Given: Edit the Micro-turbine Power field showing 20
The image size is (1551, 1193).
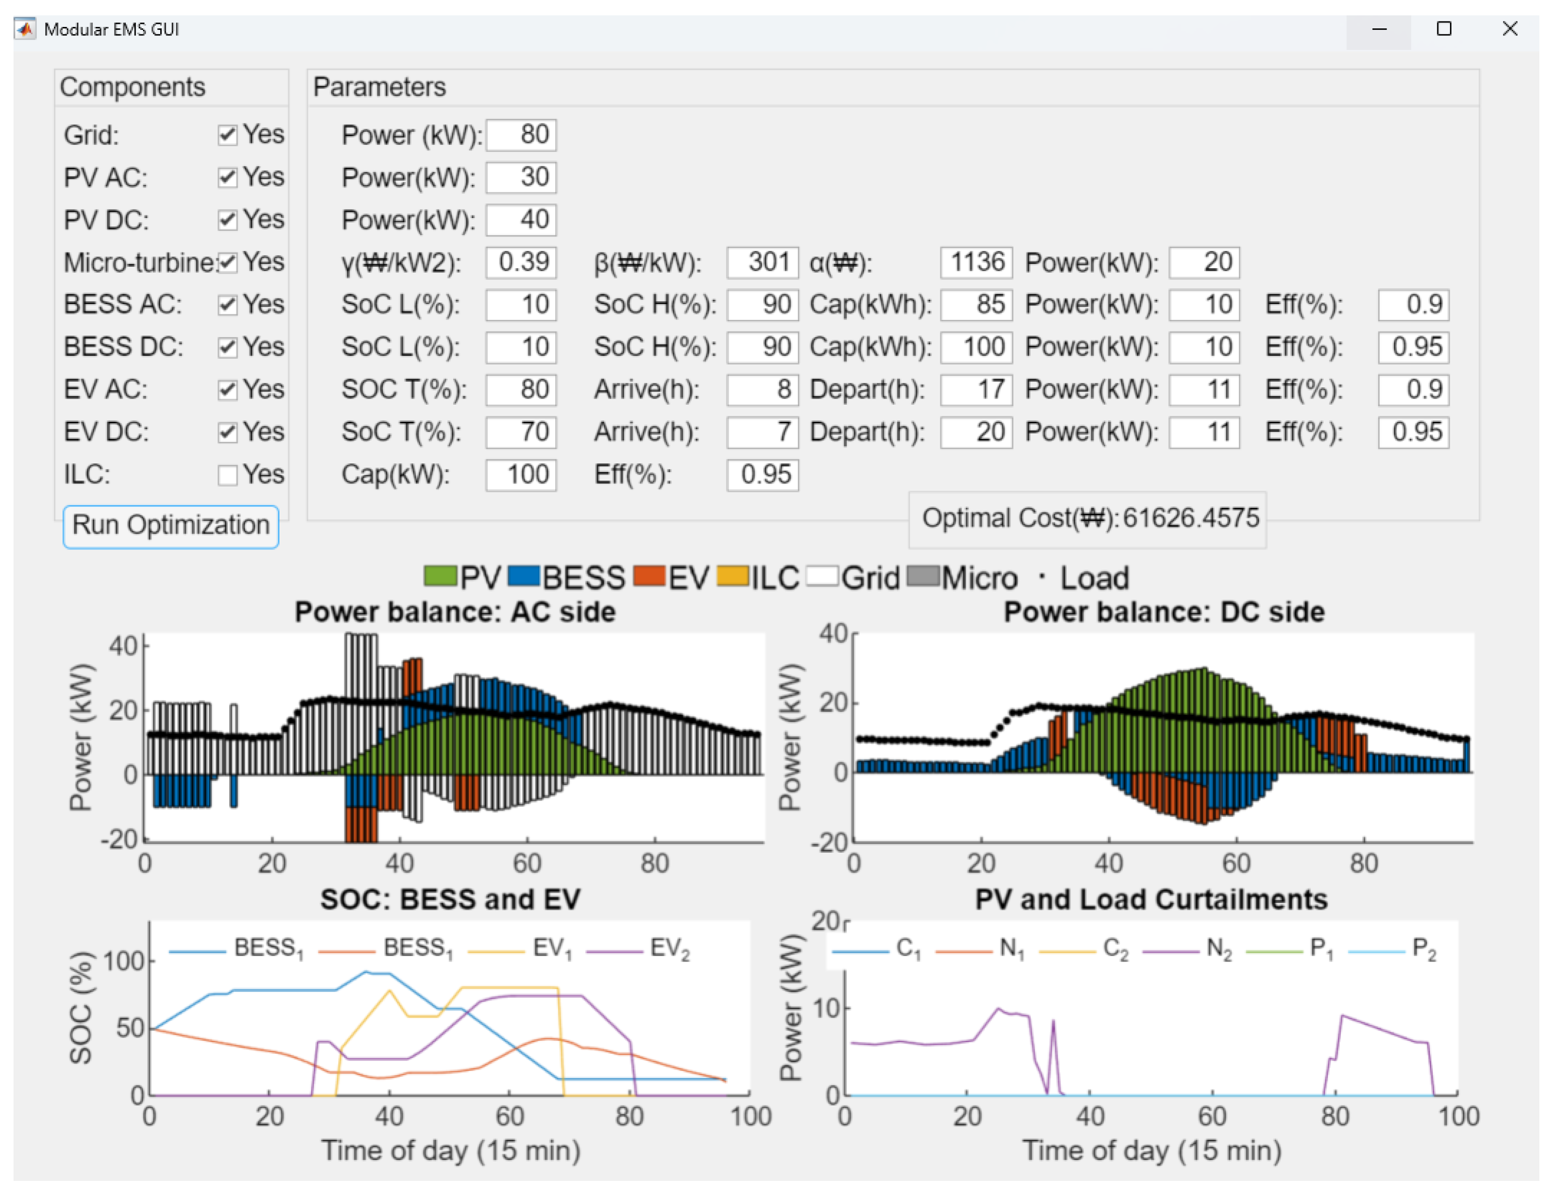Looking at the screenshot, I should (x=1205, y=263).
